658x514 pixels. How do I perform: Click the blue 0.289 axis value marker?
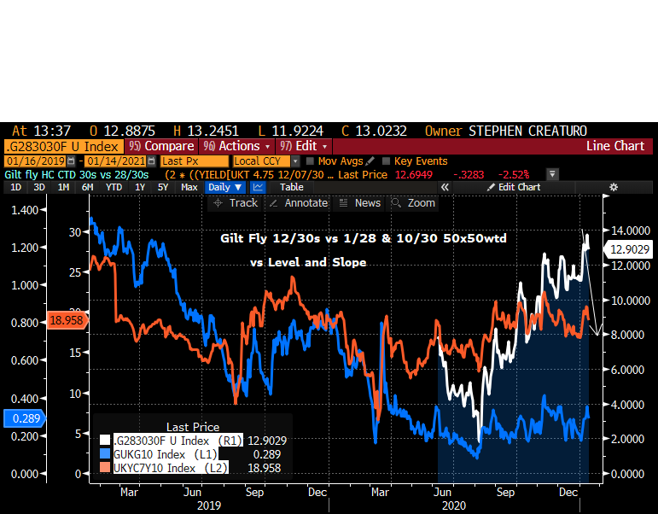tap(25, 418)
